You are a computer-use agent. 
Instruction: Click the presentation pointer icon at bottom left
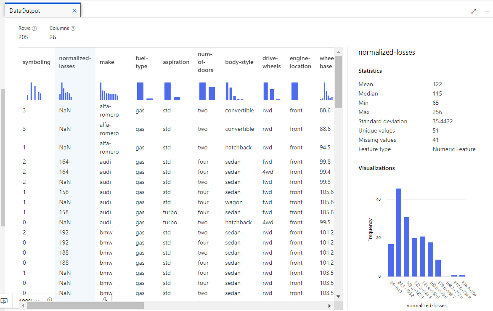pyautogui.click(x=5, y=301)
